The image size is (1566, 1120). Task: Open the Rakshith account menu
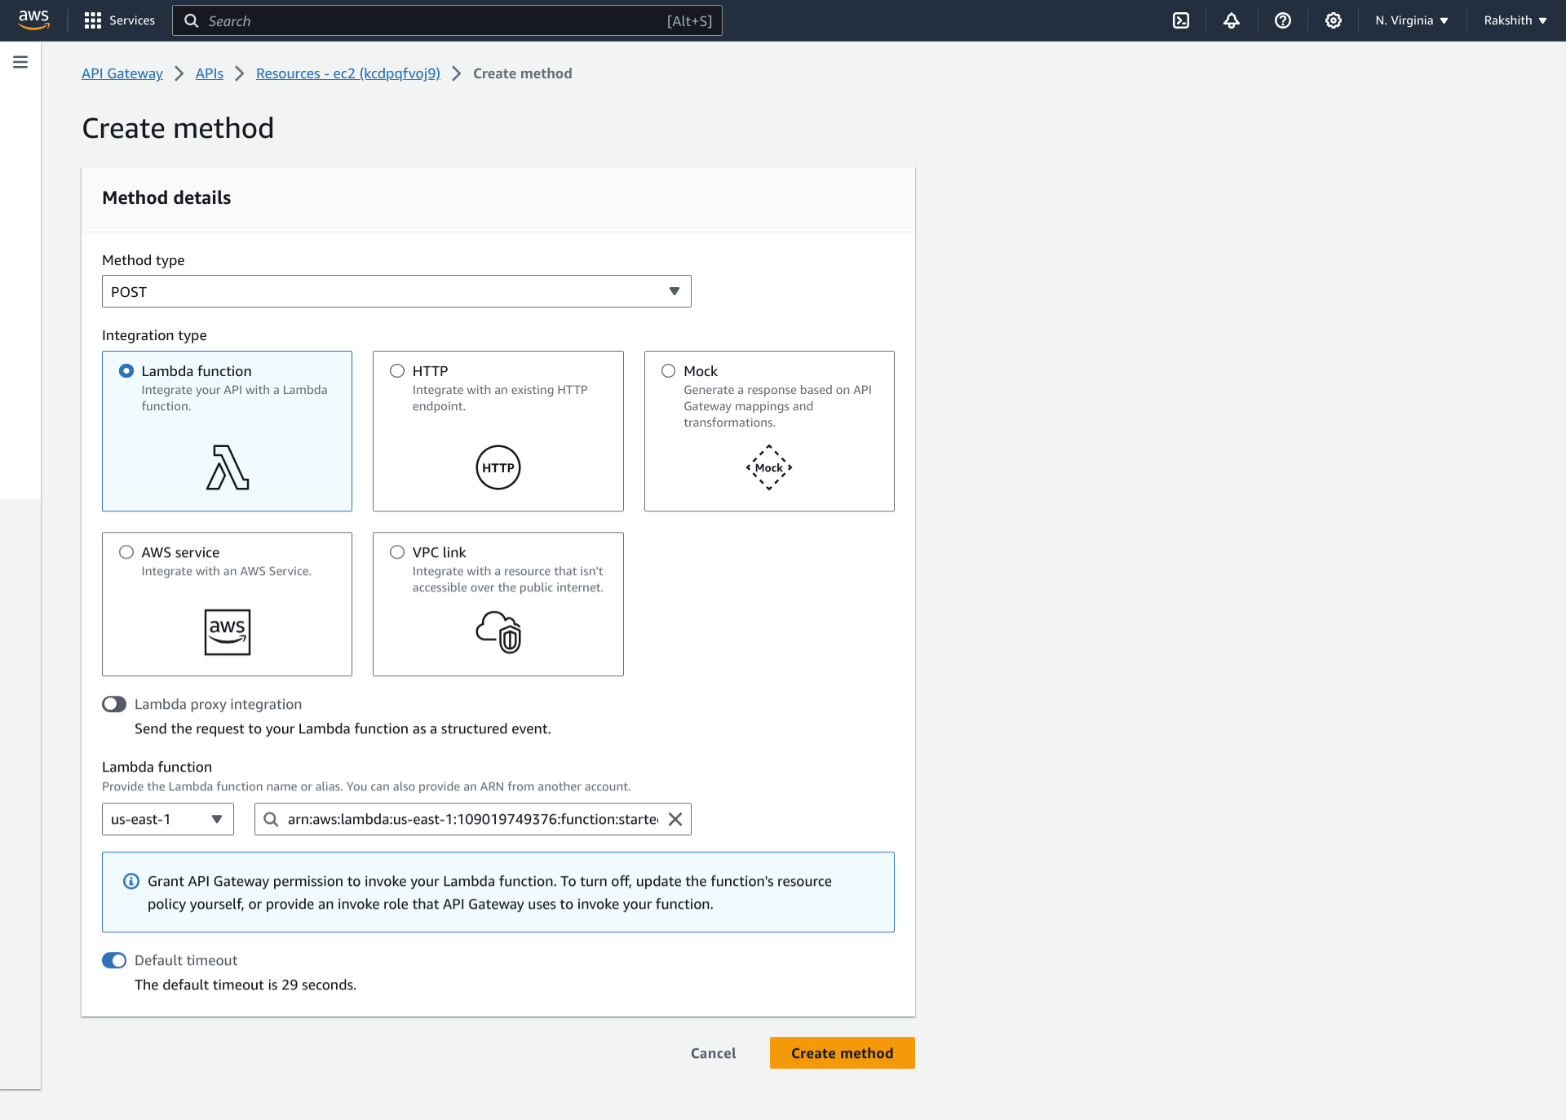(x=1515, y=20)
